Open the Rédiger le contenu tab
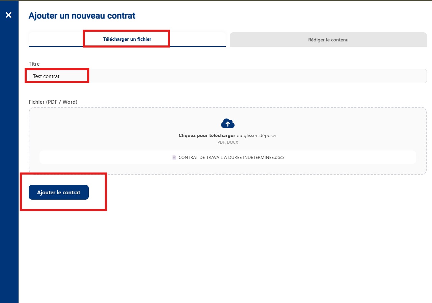This screenshot has height=303, width=432. click(x=328, y=40)
